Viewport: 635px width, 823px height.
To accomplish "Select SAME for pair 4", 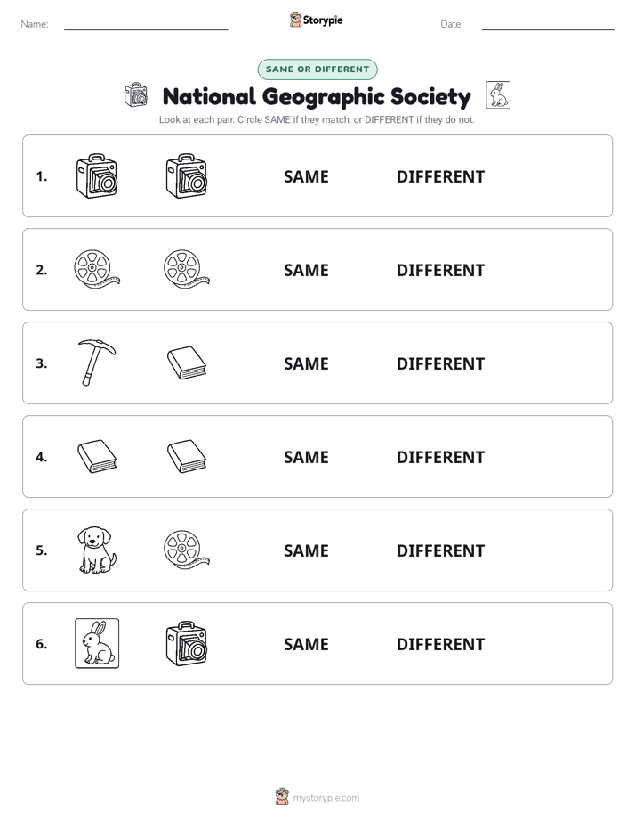I will pyautogui.click(x=307, y=457).
